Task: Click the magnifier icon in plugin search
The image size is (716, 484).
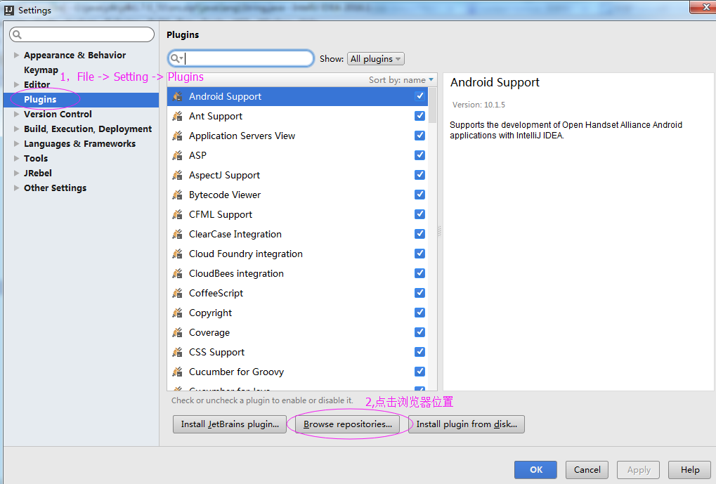Action: (176, 58)
